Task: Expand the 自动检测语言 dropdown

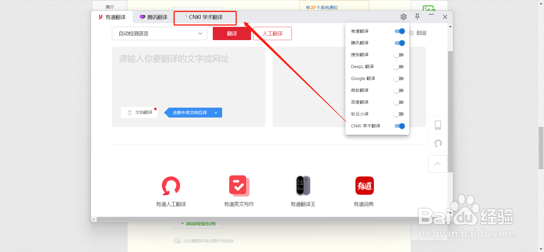Action: [x=160, y=34]
